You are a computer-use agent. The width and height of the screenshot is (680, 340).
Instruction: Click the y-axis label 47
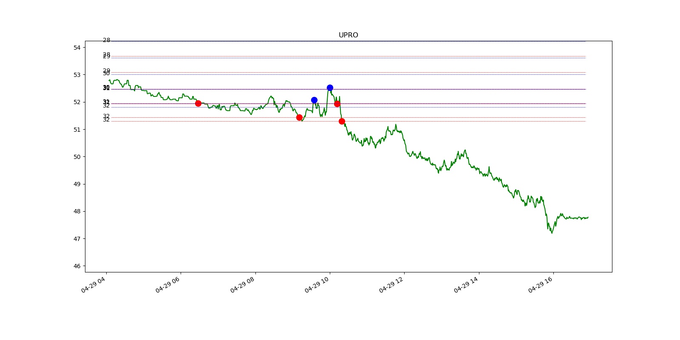tap(77, 239)
